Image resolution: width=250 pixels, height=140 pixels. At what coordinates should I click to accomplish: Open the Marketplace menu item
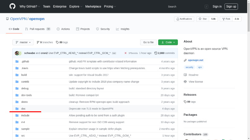tap(93, 7)
